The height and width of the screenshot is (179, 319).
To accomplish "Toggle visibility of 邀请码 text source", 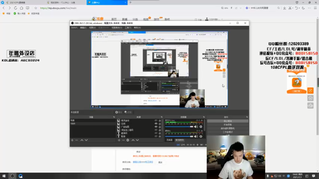I will (x=156, y=133).
